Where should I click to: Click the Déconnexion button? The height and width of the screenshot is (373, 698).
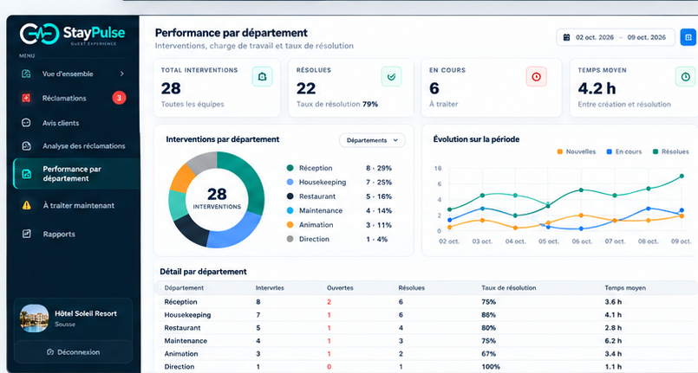coord(74,352)
